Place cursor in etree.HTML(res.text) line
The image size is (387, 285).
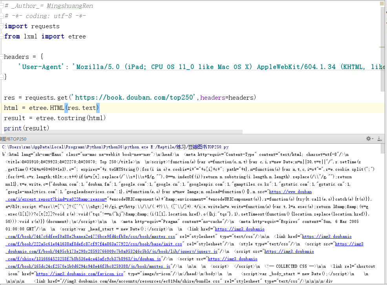click(51, 108)
